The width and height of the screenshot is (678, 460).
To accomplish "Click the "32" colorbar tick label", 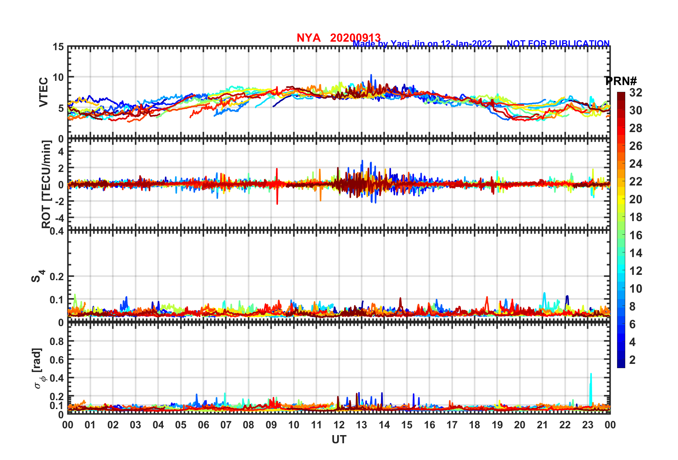I will (x=636, y=93).
